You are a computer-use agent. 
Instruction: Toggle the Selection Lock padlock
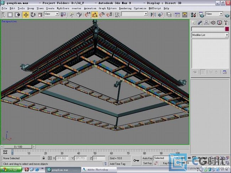tap(44, 158)
